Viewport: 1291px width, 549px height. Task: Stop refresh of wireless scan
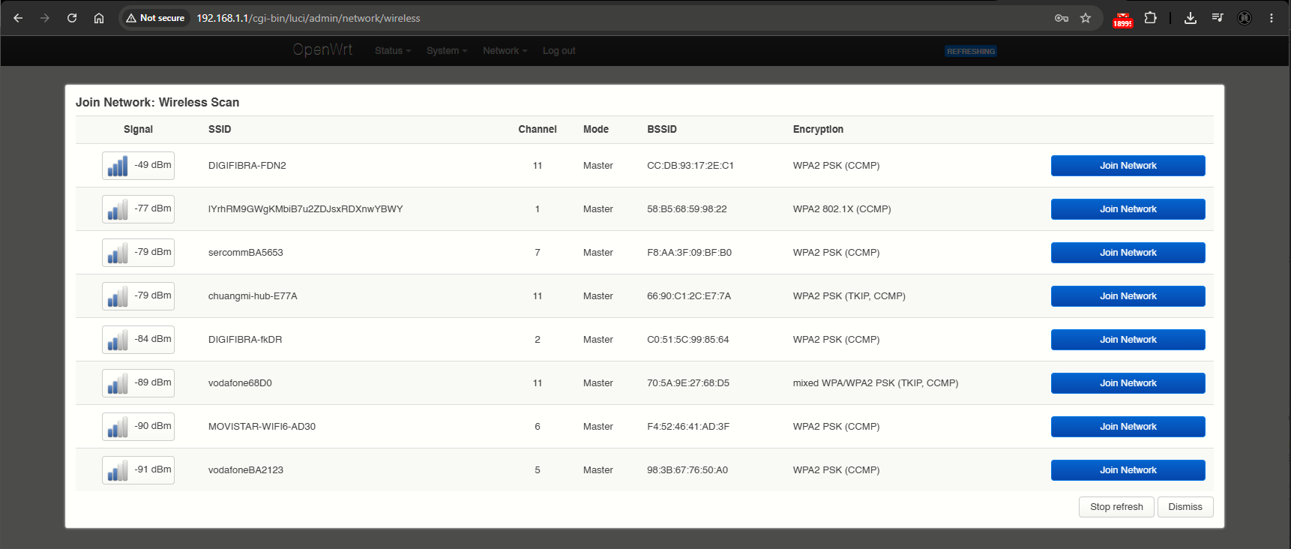pos(1116,507)
